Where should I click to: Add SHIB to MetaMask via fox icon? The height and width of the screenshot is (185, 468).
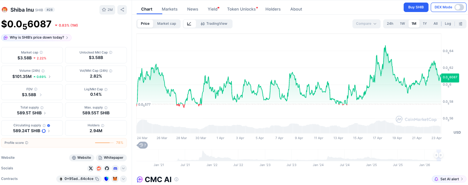pos(115,179)
